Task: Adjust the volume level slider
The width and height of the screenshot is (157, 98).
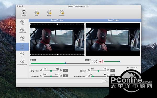Action: coord(112,61)
